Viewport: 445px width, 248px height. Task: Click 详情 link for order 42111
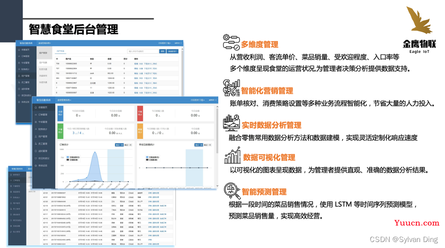click(150, 240)
